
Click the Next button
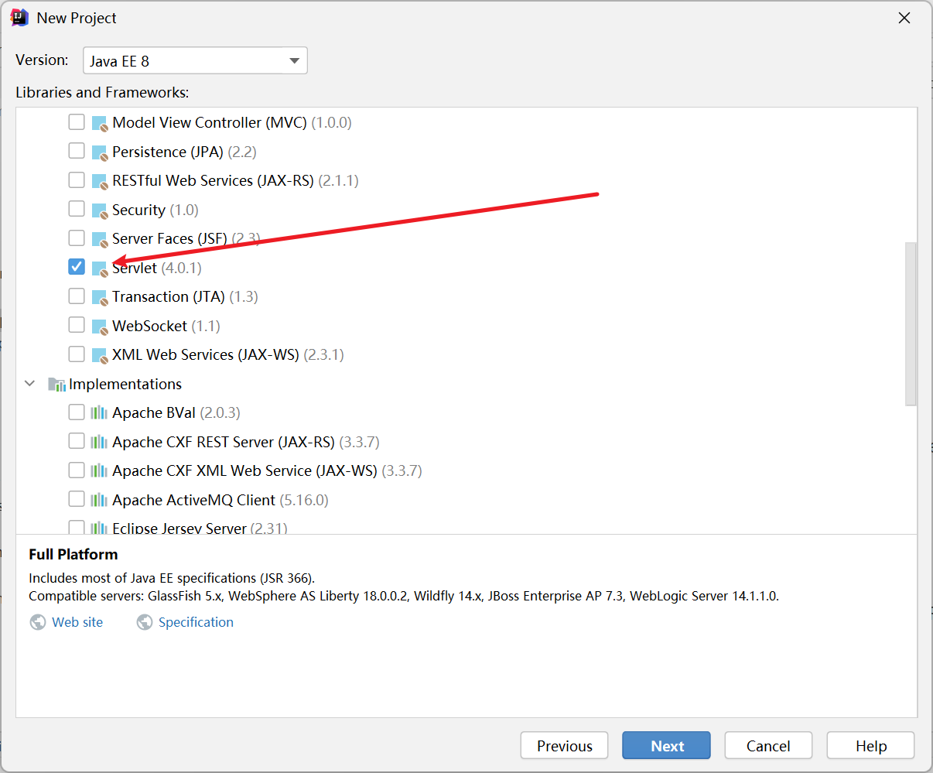tap(667, 746)
